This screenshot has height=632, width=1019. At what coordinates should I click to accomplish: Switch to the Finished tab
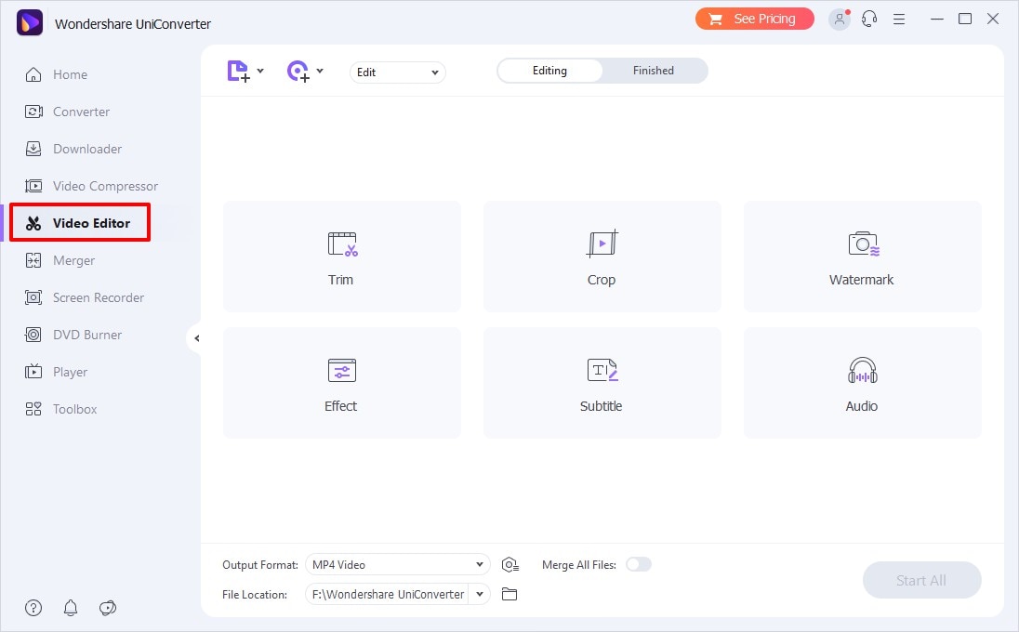click(654, 71)
